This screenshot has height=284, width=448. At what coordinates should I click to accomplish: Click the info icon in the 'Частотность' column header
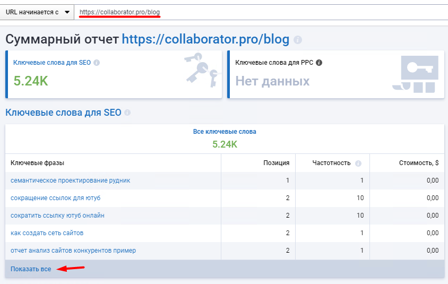(358, 163)
